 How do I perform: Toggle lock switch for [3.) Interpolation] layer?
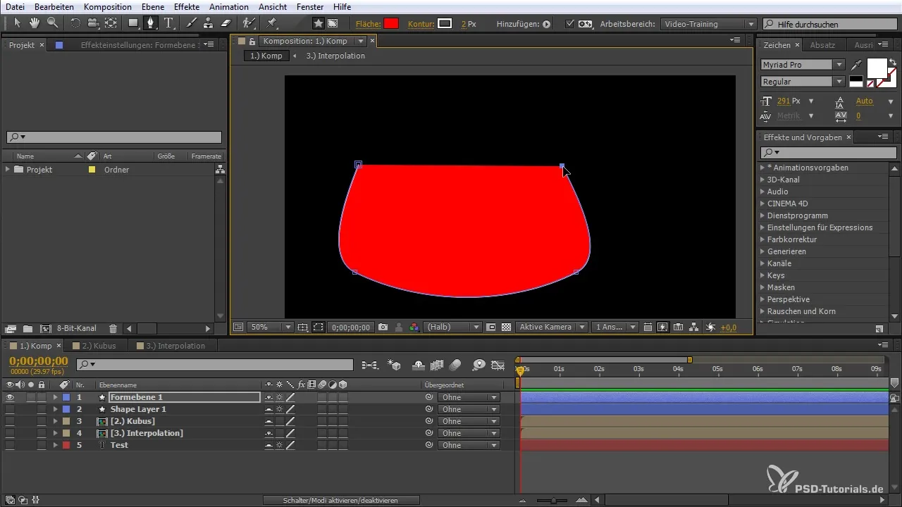click(x=42, y=433)
